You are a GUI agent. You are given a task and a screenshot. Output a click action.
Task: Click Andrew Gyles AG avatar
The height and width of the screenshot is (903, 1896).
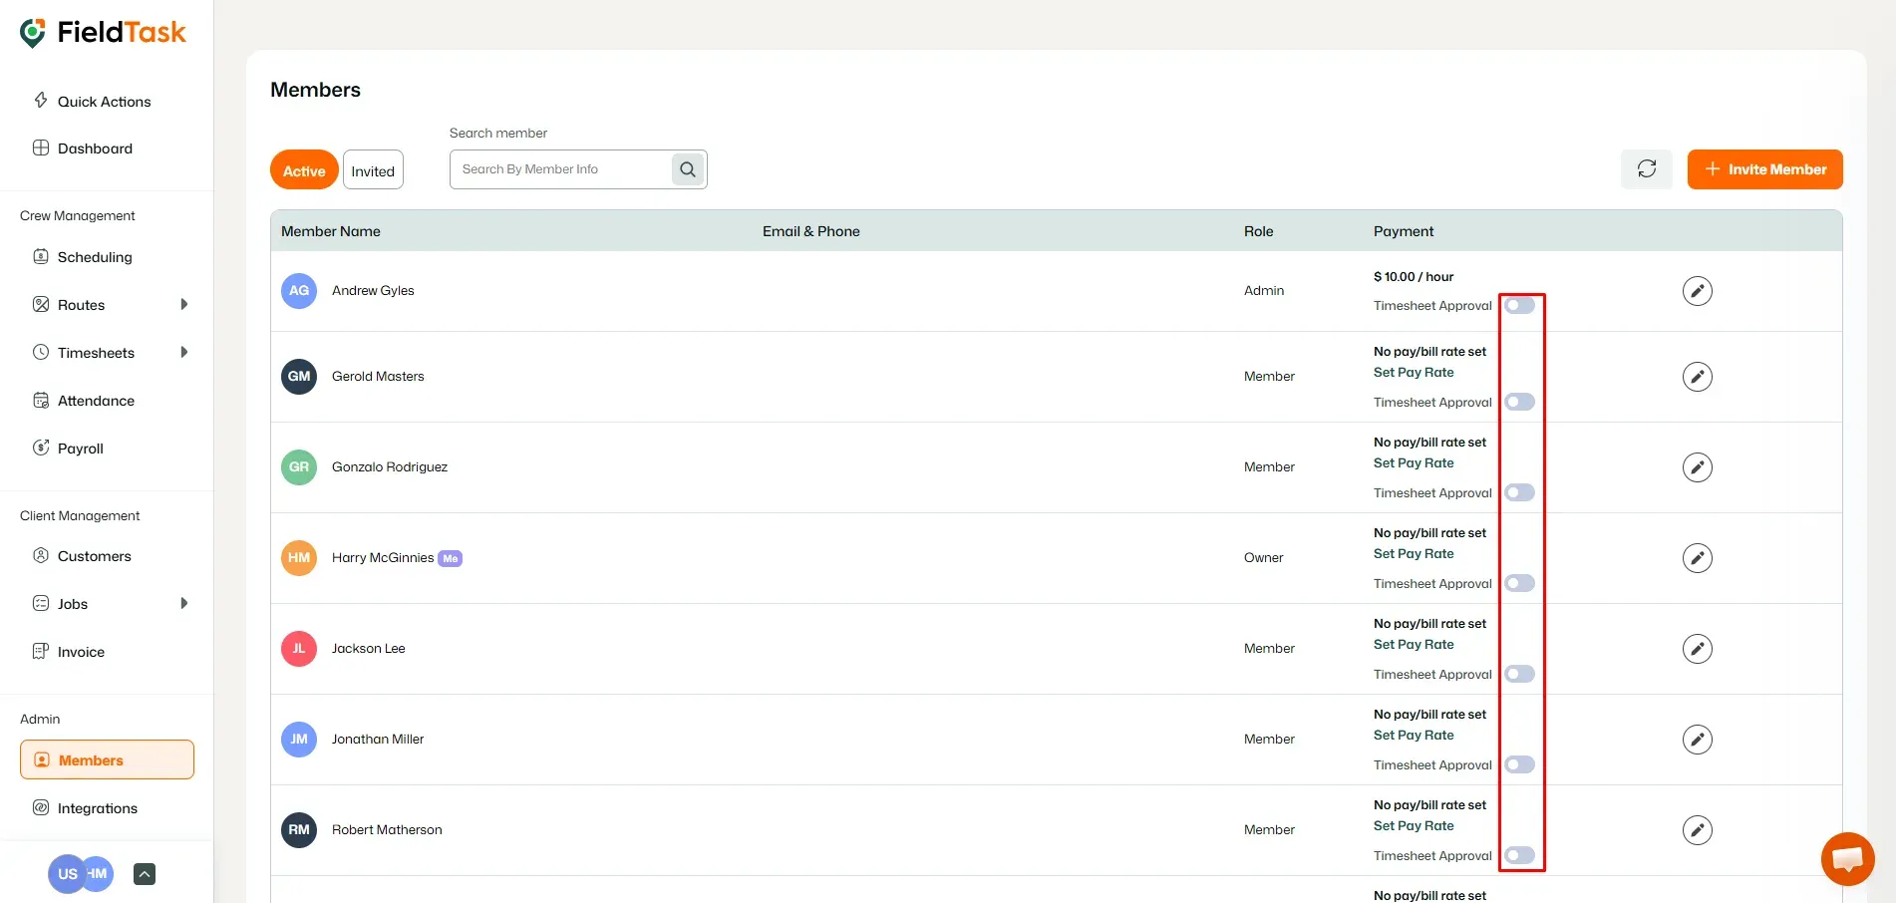(x=299, y=291)
